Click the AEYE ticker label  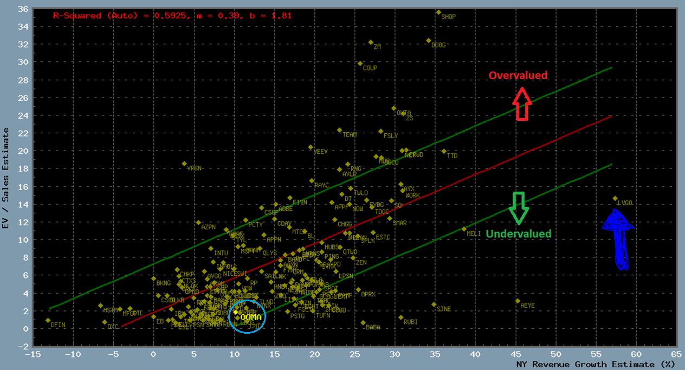tap(527, 306)
